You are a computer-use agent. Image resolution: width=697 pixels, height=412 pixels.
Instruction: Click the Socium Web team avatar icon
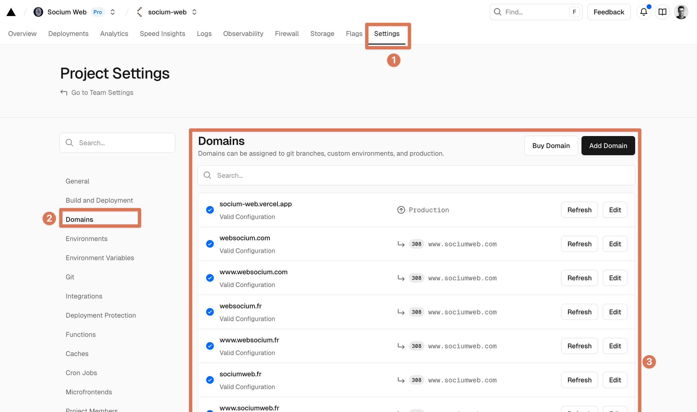point(38,12)
